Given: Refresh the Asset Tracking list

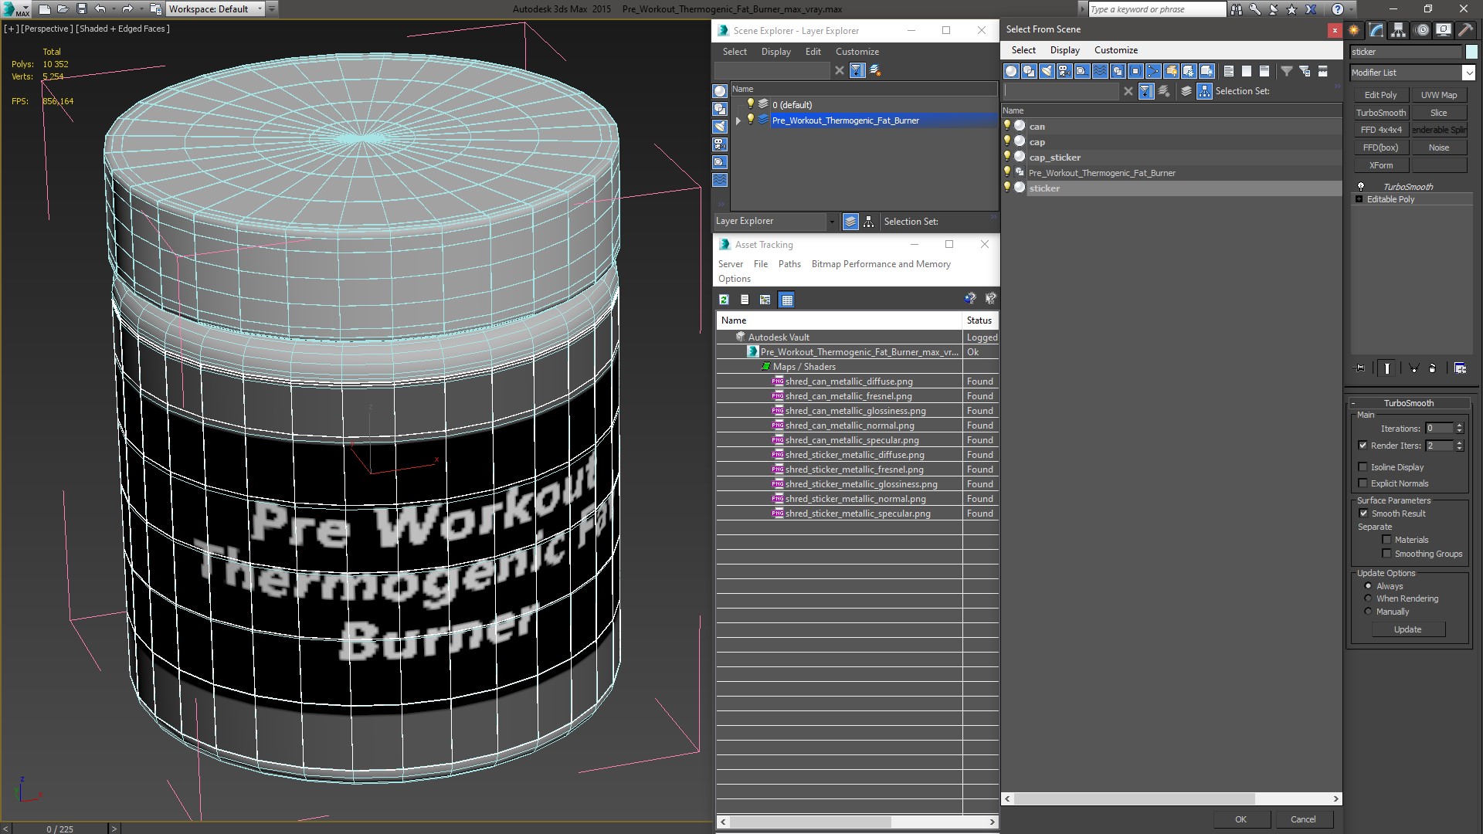Looking at the screenshot, I should pyautogui.click(x=724, y=300).
